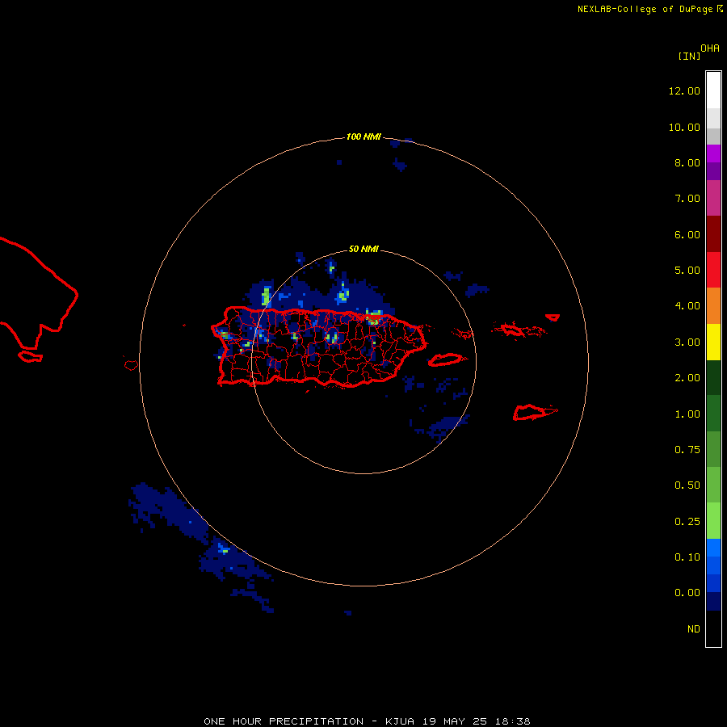The width and height of the screenshot is (727, 727).
Task: Click the OHA product label
Action: point(710,48)
